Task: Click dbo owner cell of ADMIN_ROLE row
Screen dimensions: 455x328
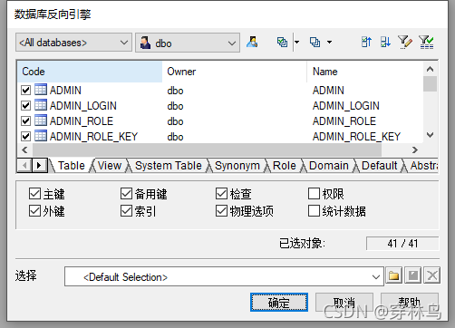Action: [x=175, y=121]
